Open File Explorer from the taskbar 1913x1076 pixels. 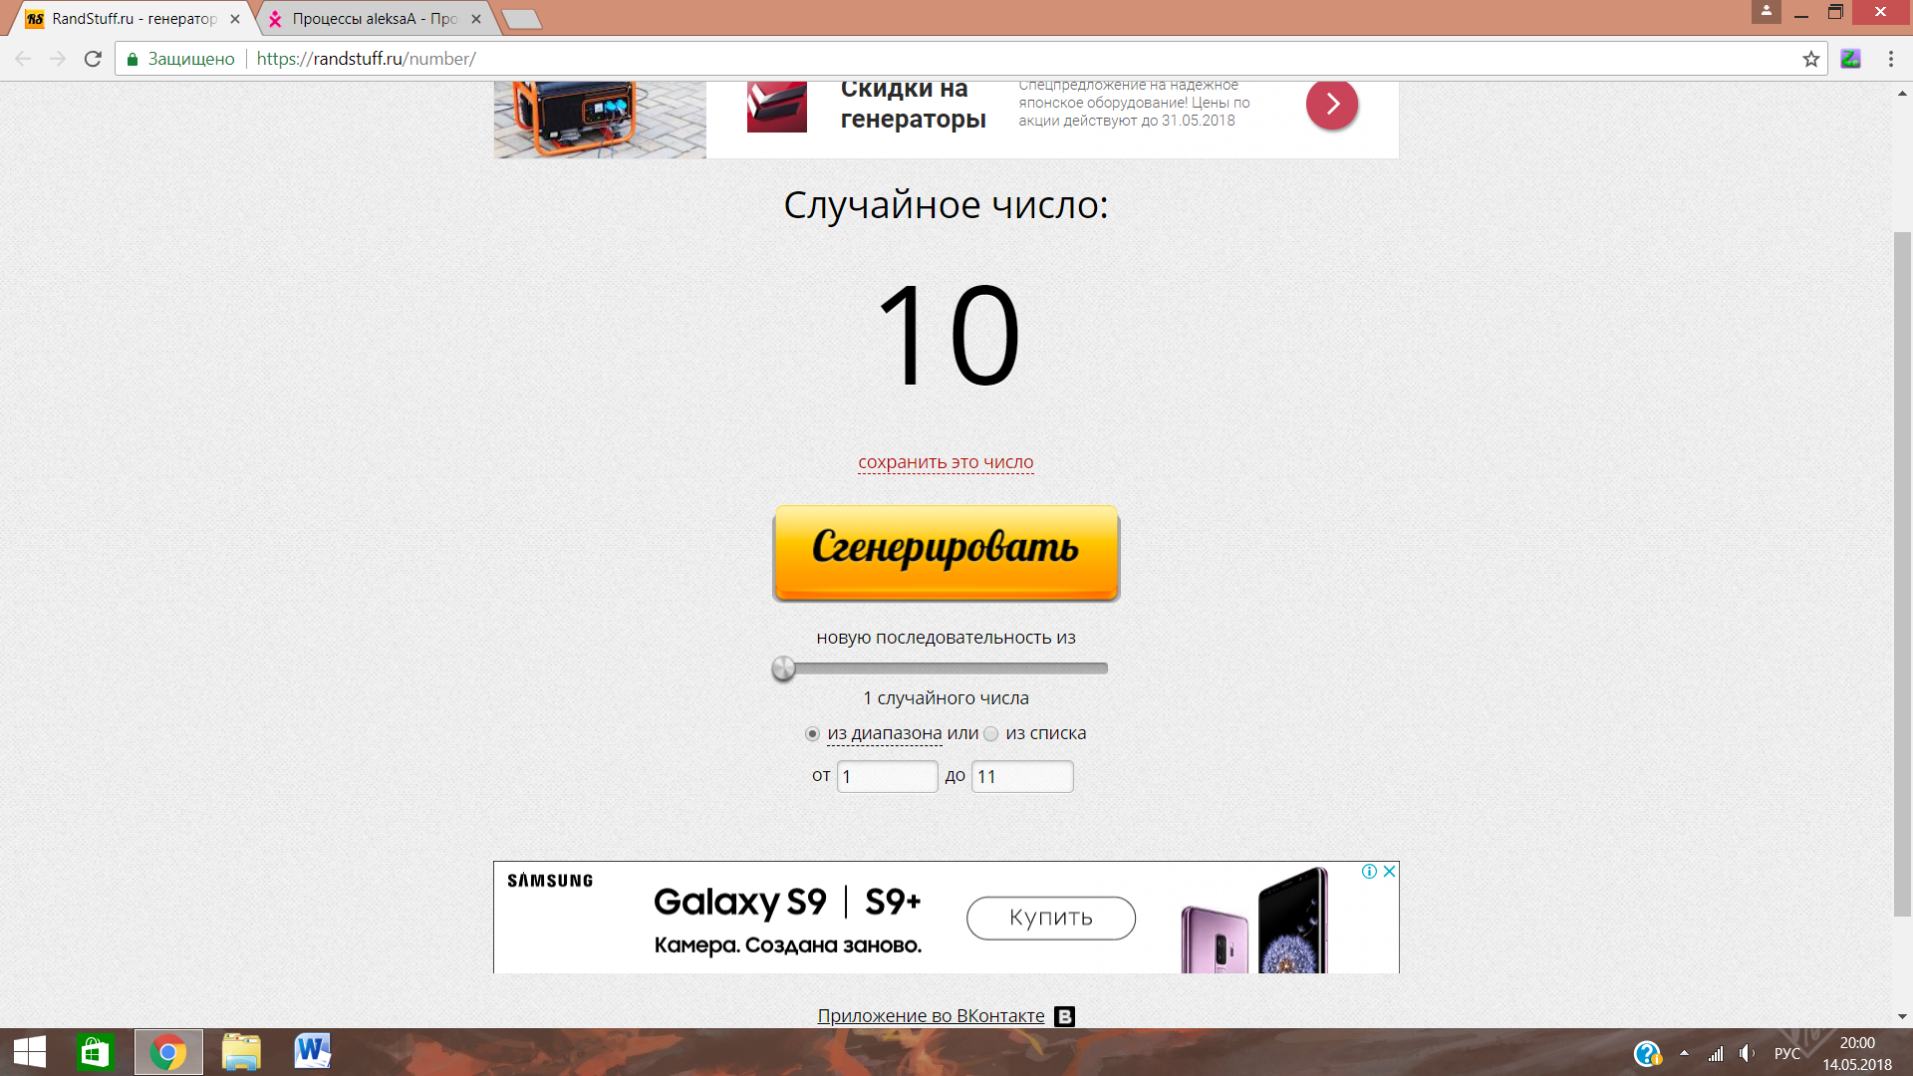click(241, 1052)
